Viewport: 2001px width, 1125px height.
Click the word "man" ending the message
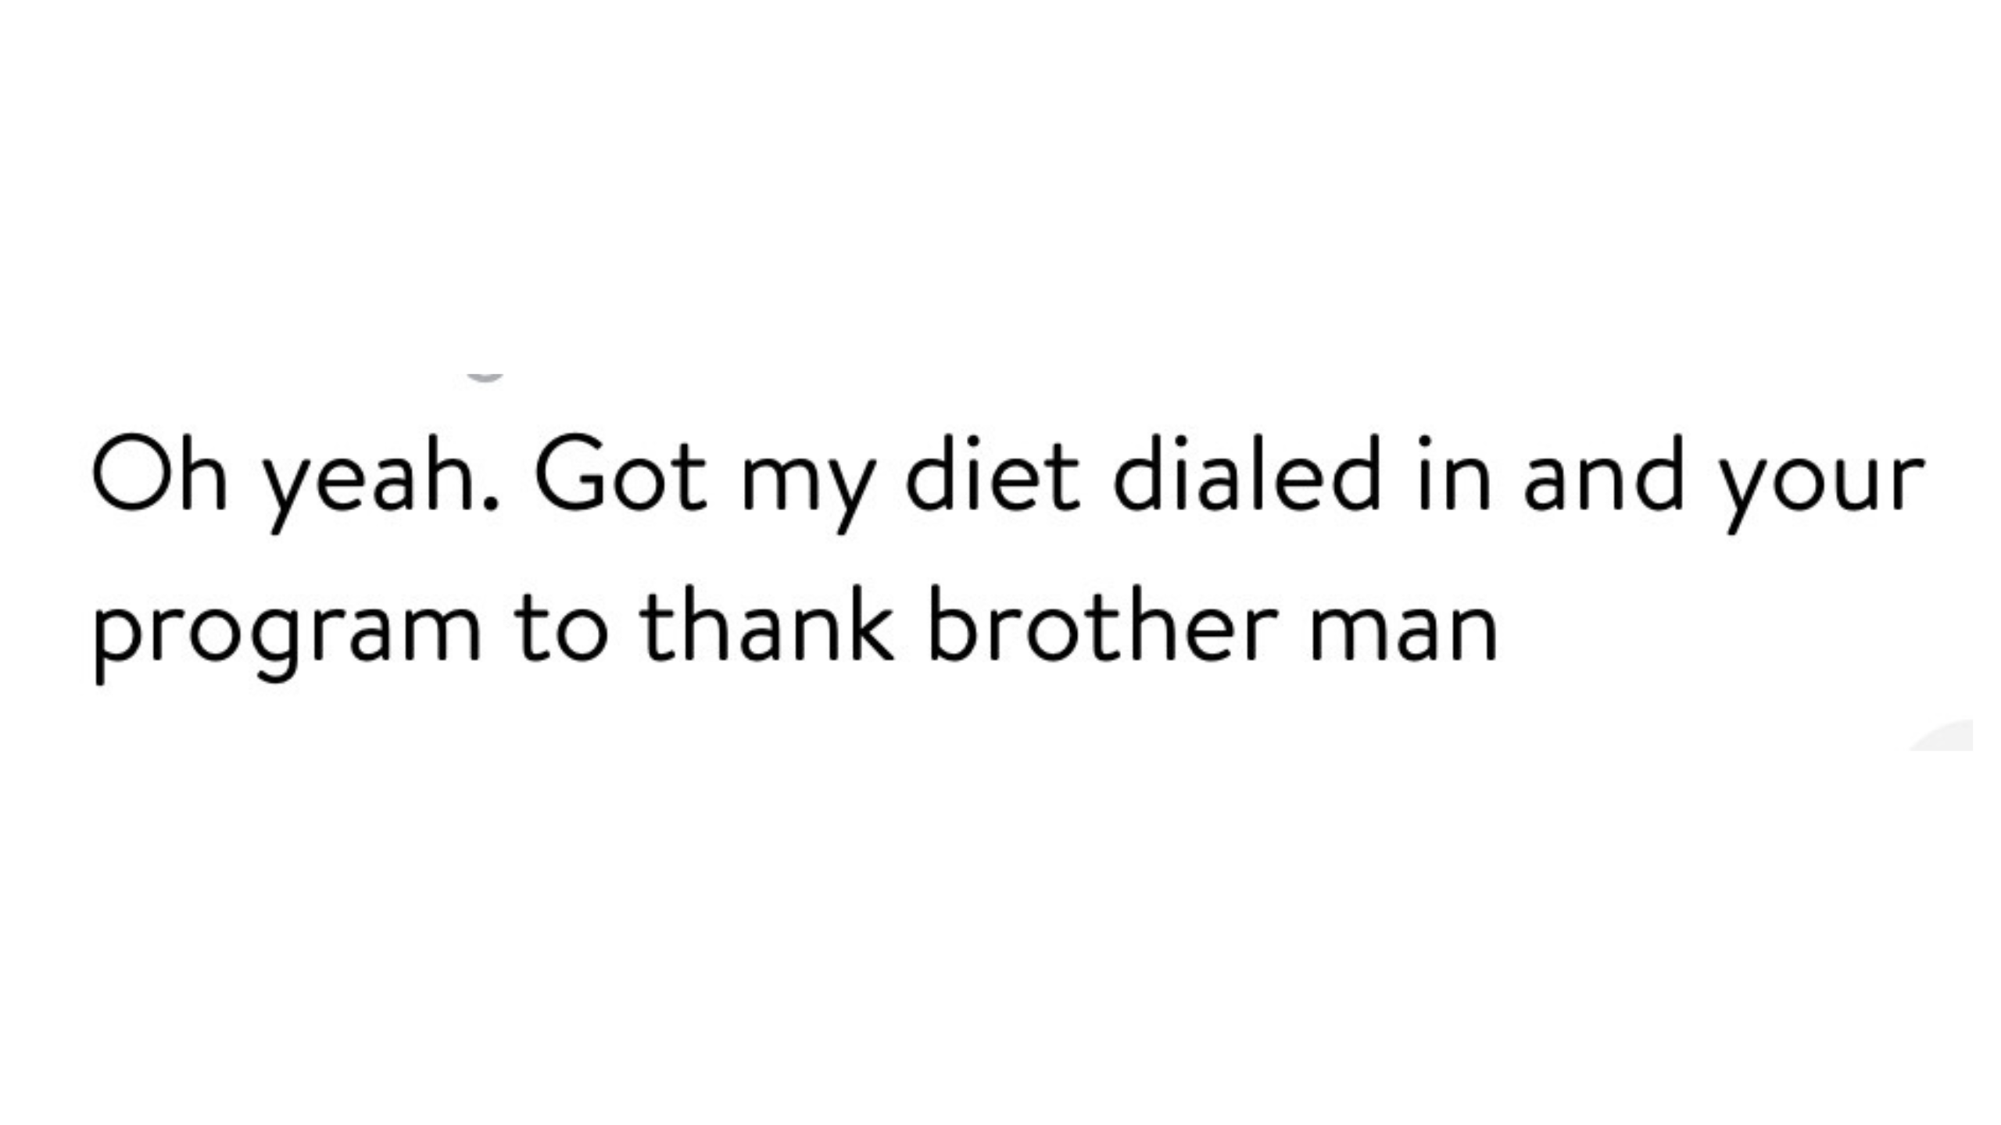click(1403, 633)
